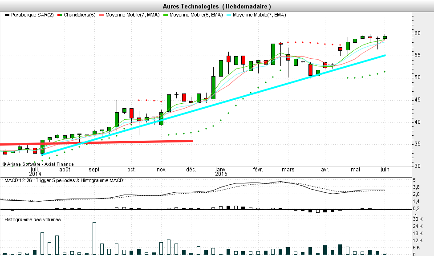Image resolution: width=434 pixels, height=256 pixels.
Task: Click the Chandeliers(5) legend label
Action: (x=79, y=15)
